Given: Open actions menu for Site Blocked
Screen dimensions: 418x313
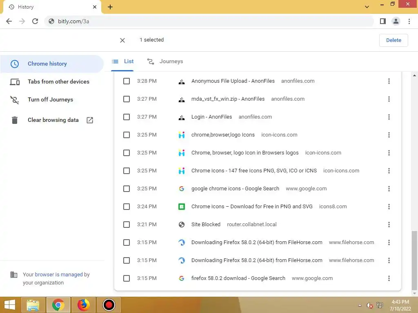Looking at the screenshot, I should click(389, 225).
